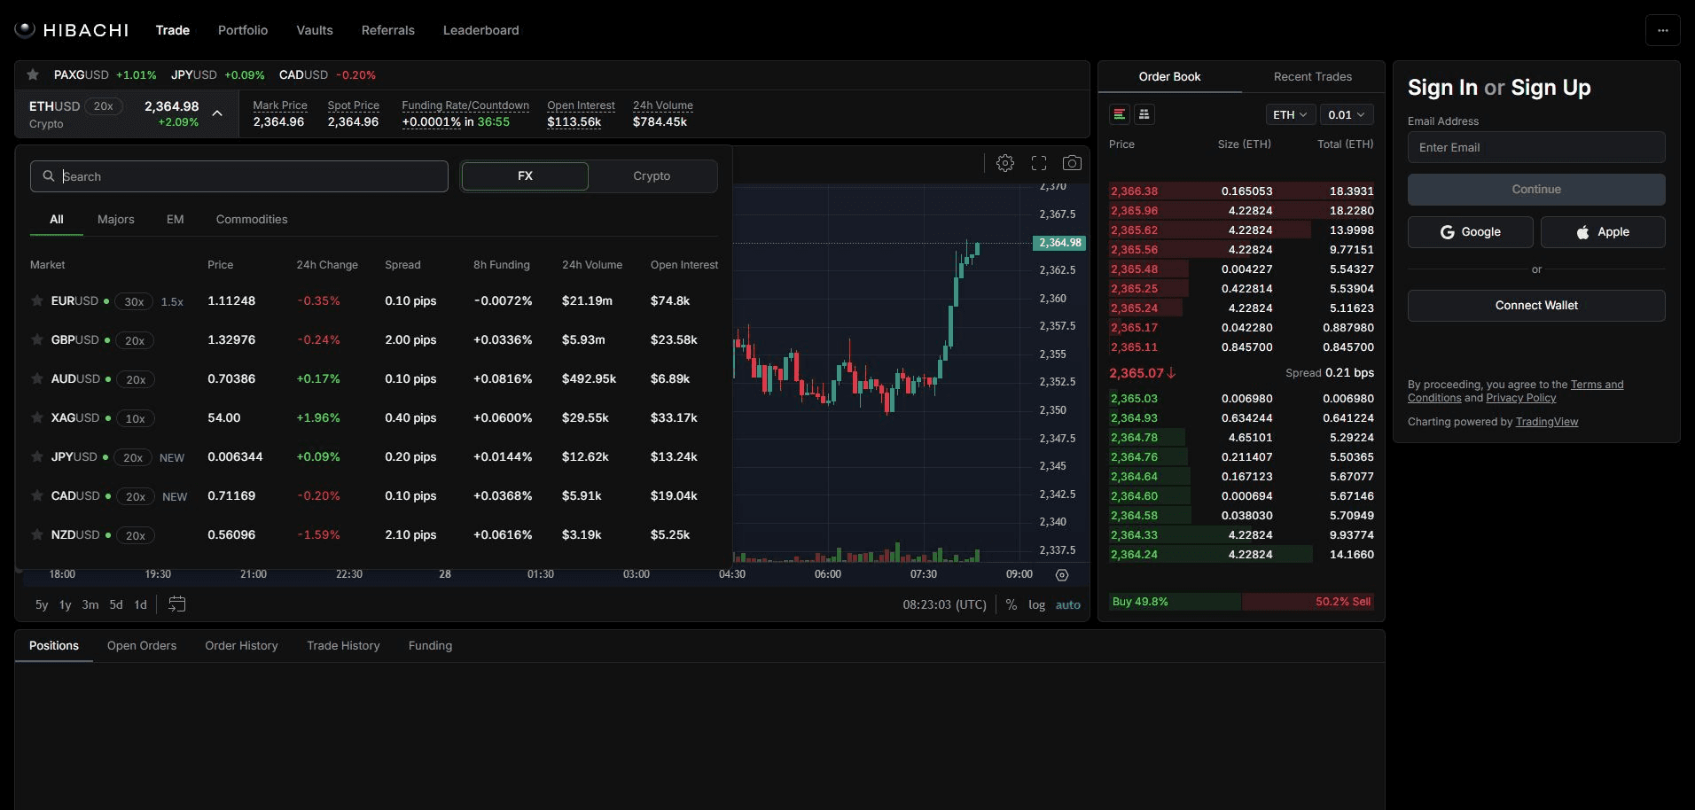This screenshot has width=1695, height=810.
Task: Favorite the EURUSD market star
Action: 37,301
